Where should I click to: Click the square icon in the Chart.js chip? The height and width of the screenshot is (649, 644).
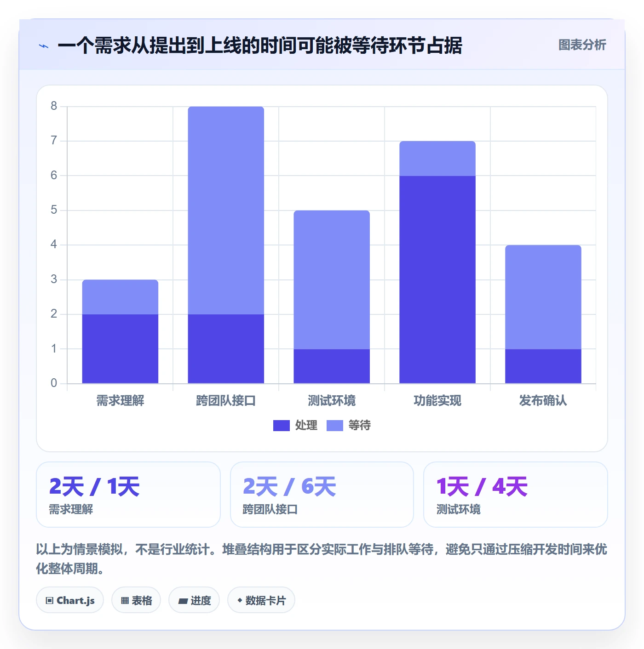[x=50, y=601]
